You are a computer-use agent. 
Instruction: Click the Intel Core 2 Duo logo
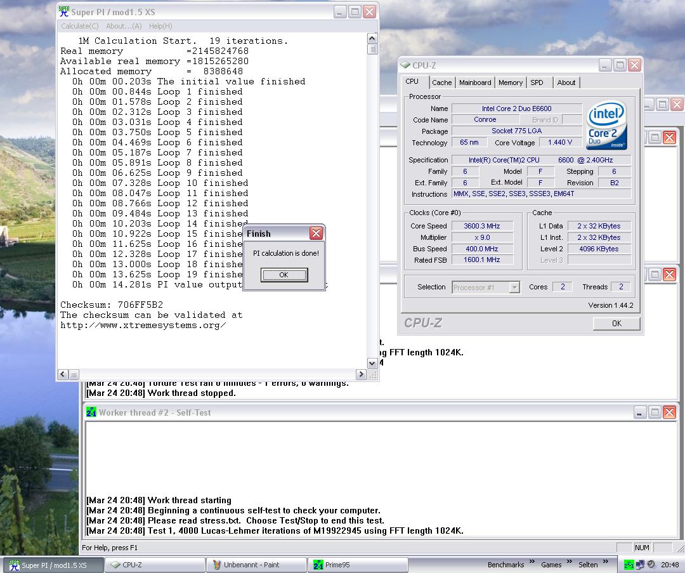606,126
